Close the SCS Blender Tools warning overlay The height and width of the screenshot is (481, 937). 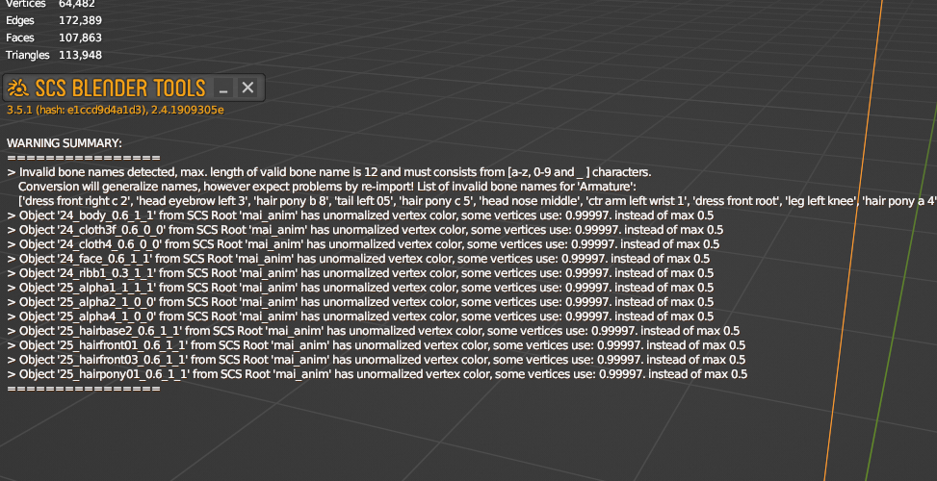click(247, 89)
